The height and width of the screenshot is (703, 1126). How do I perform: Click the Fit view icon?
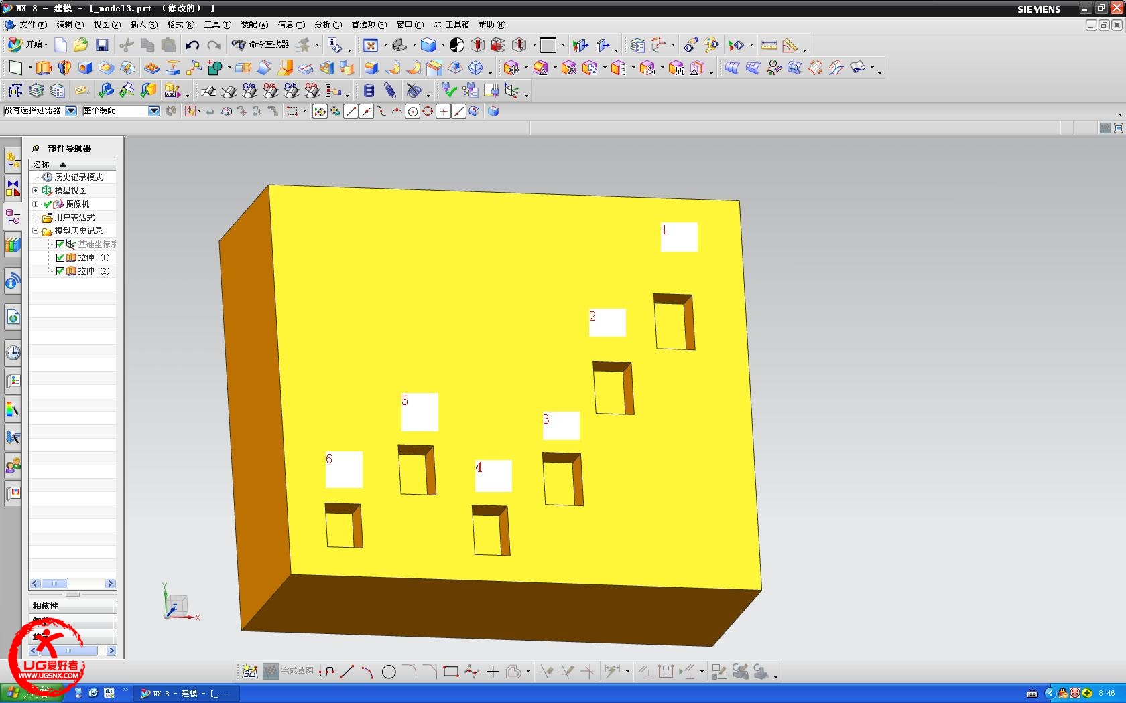tap(371, 45)
